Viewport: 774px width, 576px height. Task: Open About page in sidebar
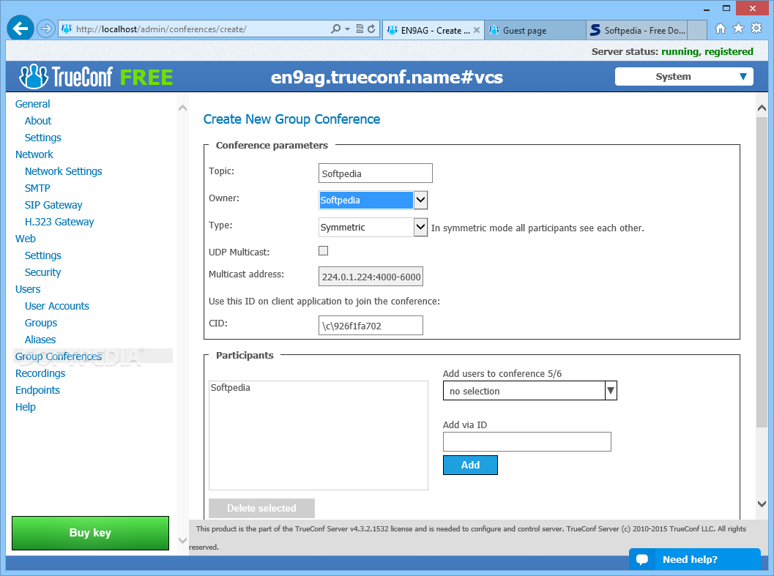tap(38, 121)
